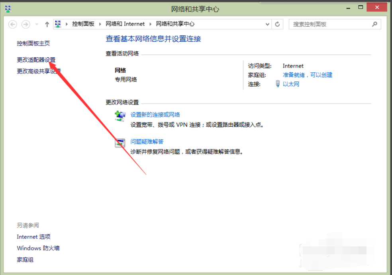The image size is (392, 275).
Task: Select 网络和 Internet in the breadcrumb path
Action: [x=125, y=24]
